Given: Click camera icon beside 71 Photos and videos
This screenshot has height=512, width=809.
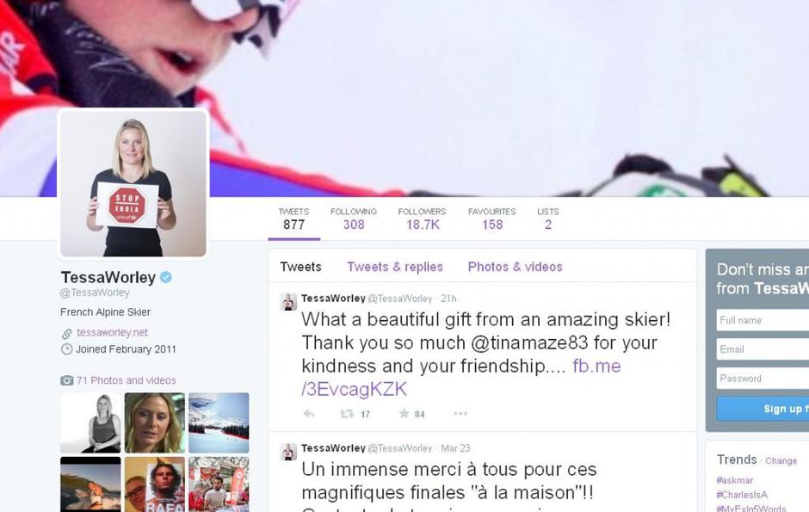Looking at the screenshot, I should pyautogui.click(x=67, y=380).
